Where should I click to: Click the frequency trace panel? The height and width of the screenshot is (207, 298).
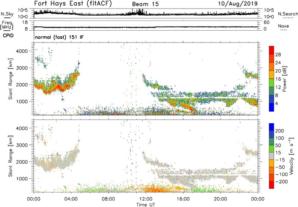[146, 25]
